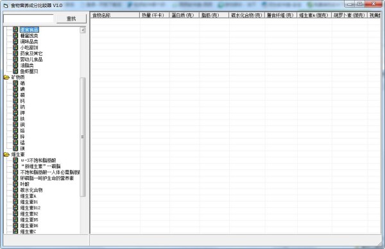Select the 钙 mineral icon
The height and width of the screenshot is (249, 385).
click(x=15, y=101)
